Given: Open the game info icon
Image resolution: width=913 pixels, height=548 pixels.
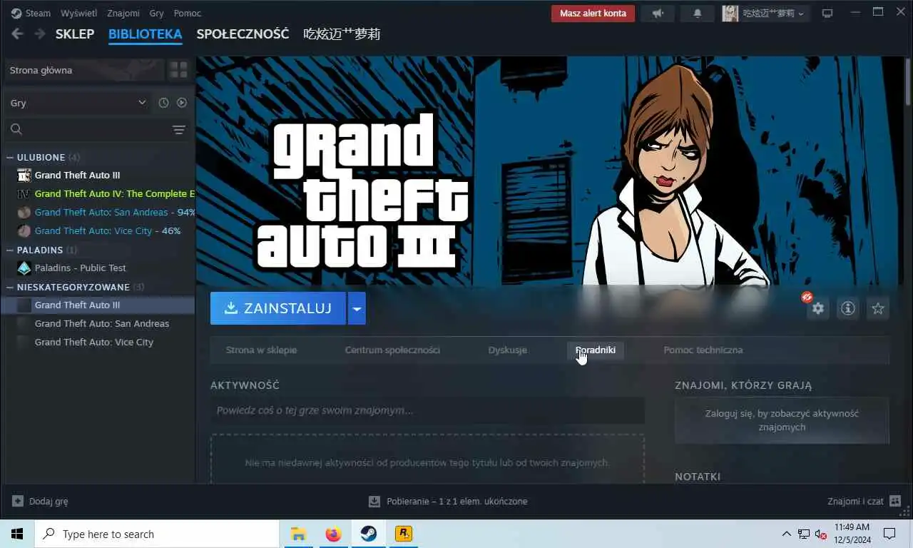Looking at the screenshot, I should click(848, 308).
